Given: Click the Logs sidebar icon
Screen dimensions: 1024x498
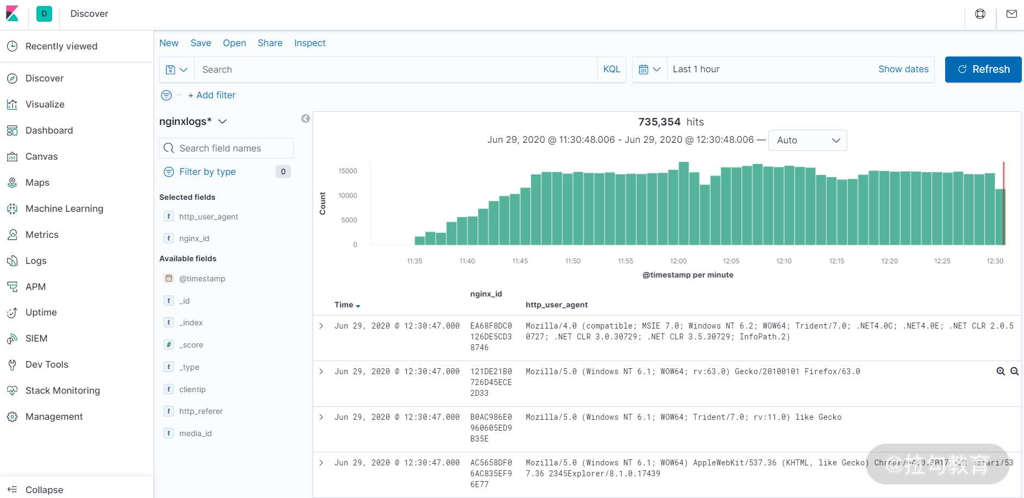Looking at the screenshot, I should pyautogui.click(x=13, y=261).
